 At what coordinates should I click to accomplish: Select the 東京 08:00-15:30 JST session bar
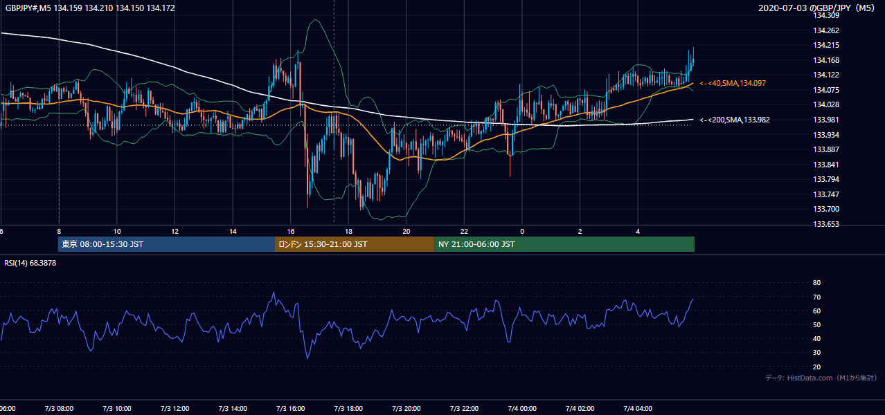pyautogui.click(x=166, y=244)
